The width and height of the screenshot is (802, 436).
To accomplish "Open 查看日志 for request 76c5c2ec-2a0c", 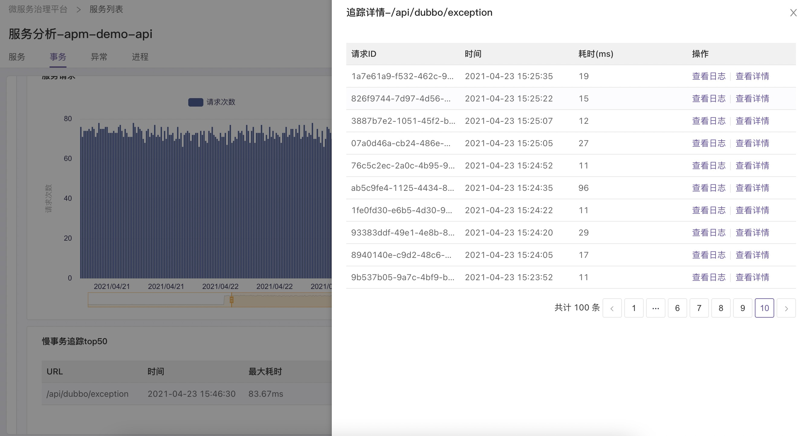I will tap(709, 165).
